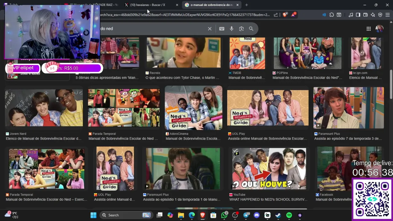
Task: Click the browser address bar URL
Action: (x=185, y=15)
